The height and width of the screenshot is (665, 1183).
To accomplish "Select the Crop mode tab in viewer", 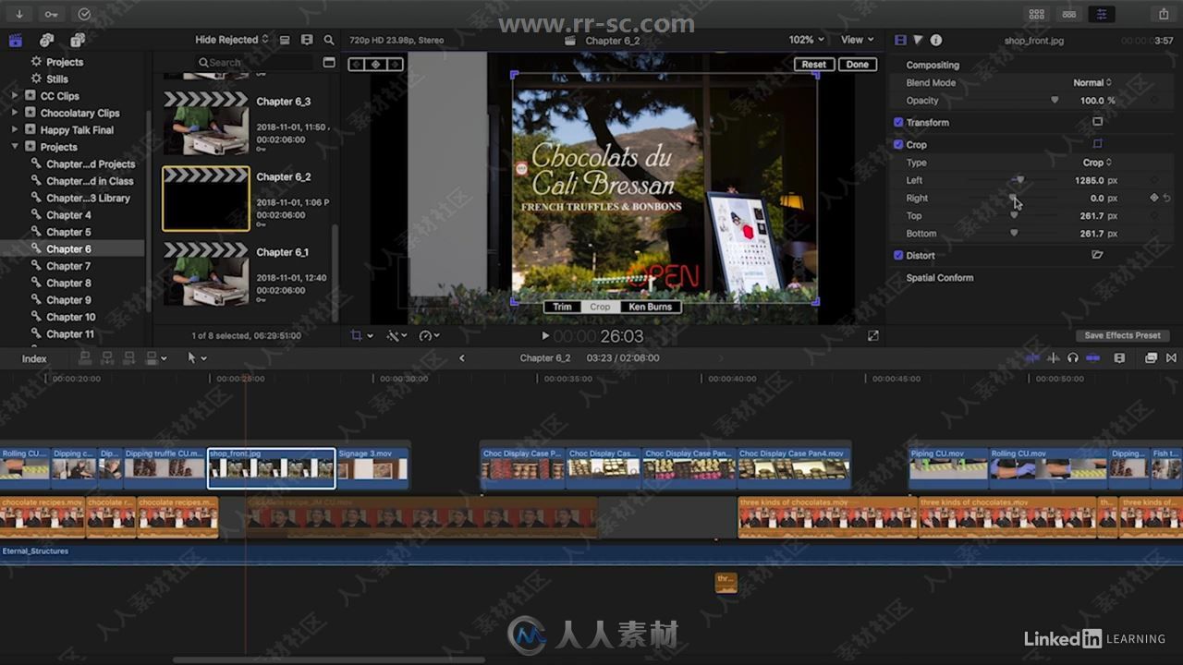I will (x=600, y=307).
